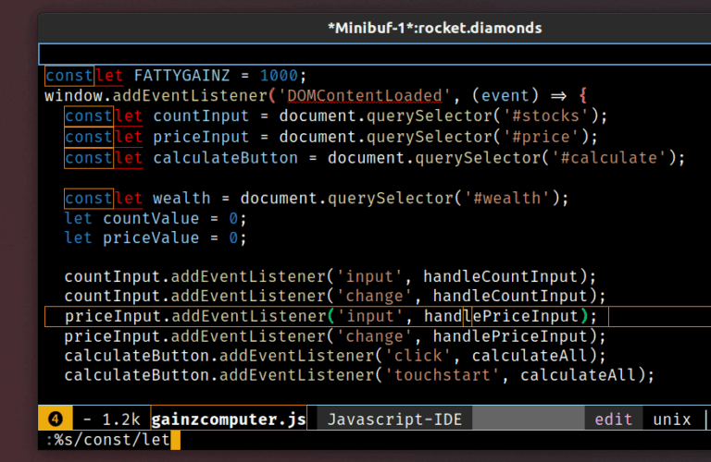
Task: Click the window number 4 badge
Action: pos(55,419)
